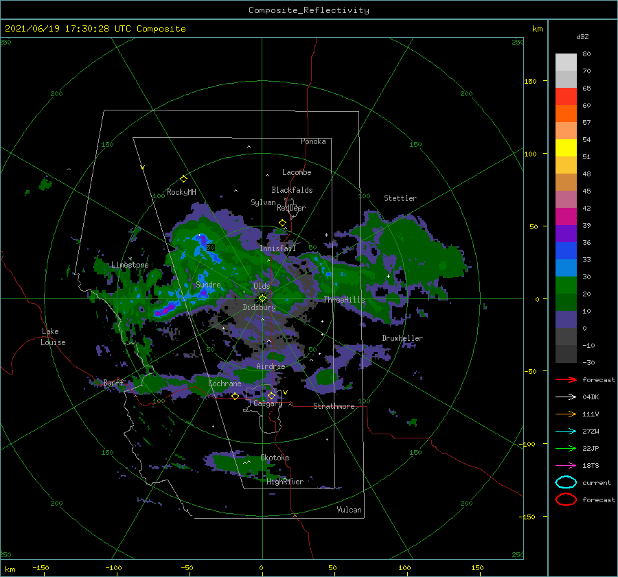
Task: Click the Didsbury city label
Action: [x=259, y=307]
